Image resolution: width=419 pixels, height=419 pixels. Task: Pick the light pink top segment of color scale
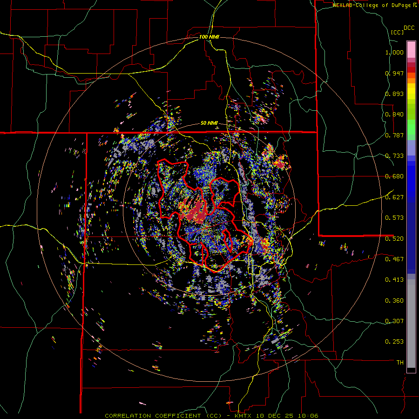click(411, 50)
